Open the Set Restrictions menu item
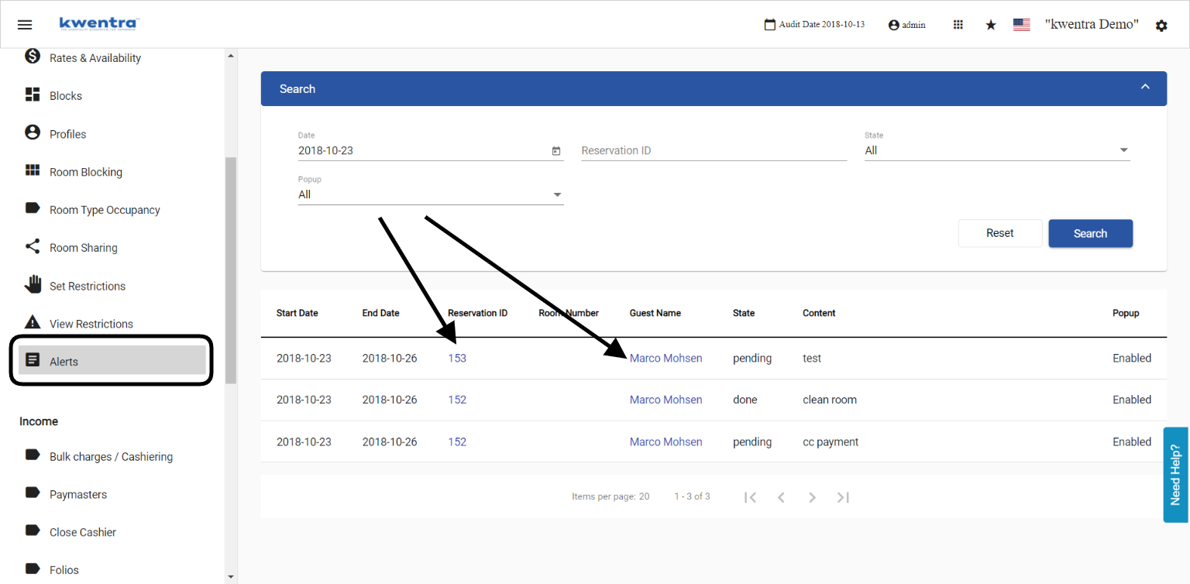Image resolution: width=1190 pixels, height=584 pixels. (x=88, y=286)
